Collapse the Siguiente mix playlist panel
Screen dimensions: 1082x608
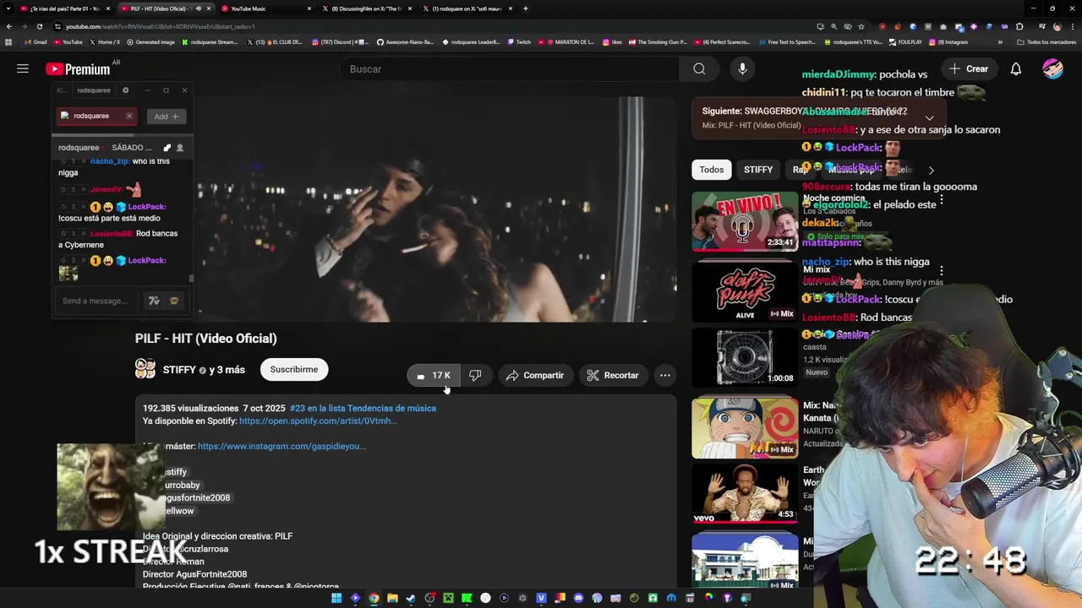click(929, 118)
